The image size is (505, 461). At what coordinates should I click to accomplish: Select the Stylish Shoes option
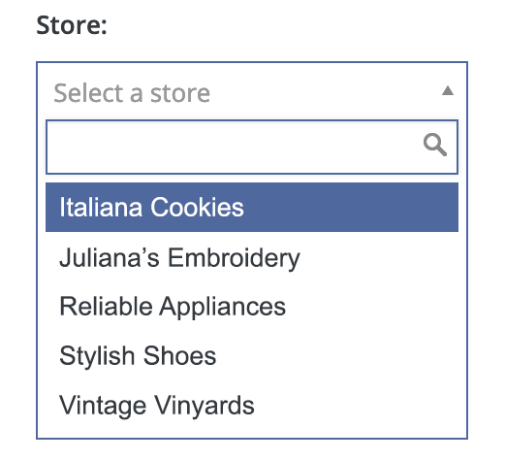[x=252, y=355]
